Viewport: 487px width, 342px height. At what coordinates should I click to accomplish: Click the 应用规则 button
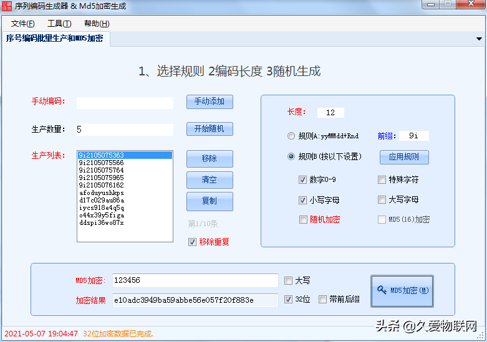coord(404,157)
